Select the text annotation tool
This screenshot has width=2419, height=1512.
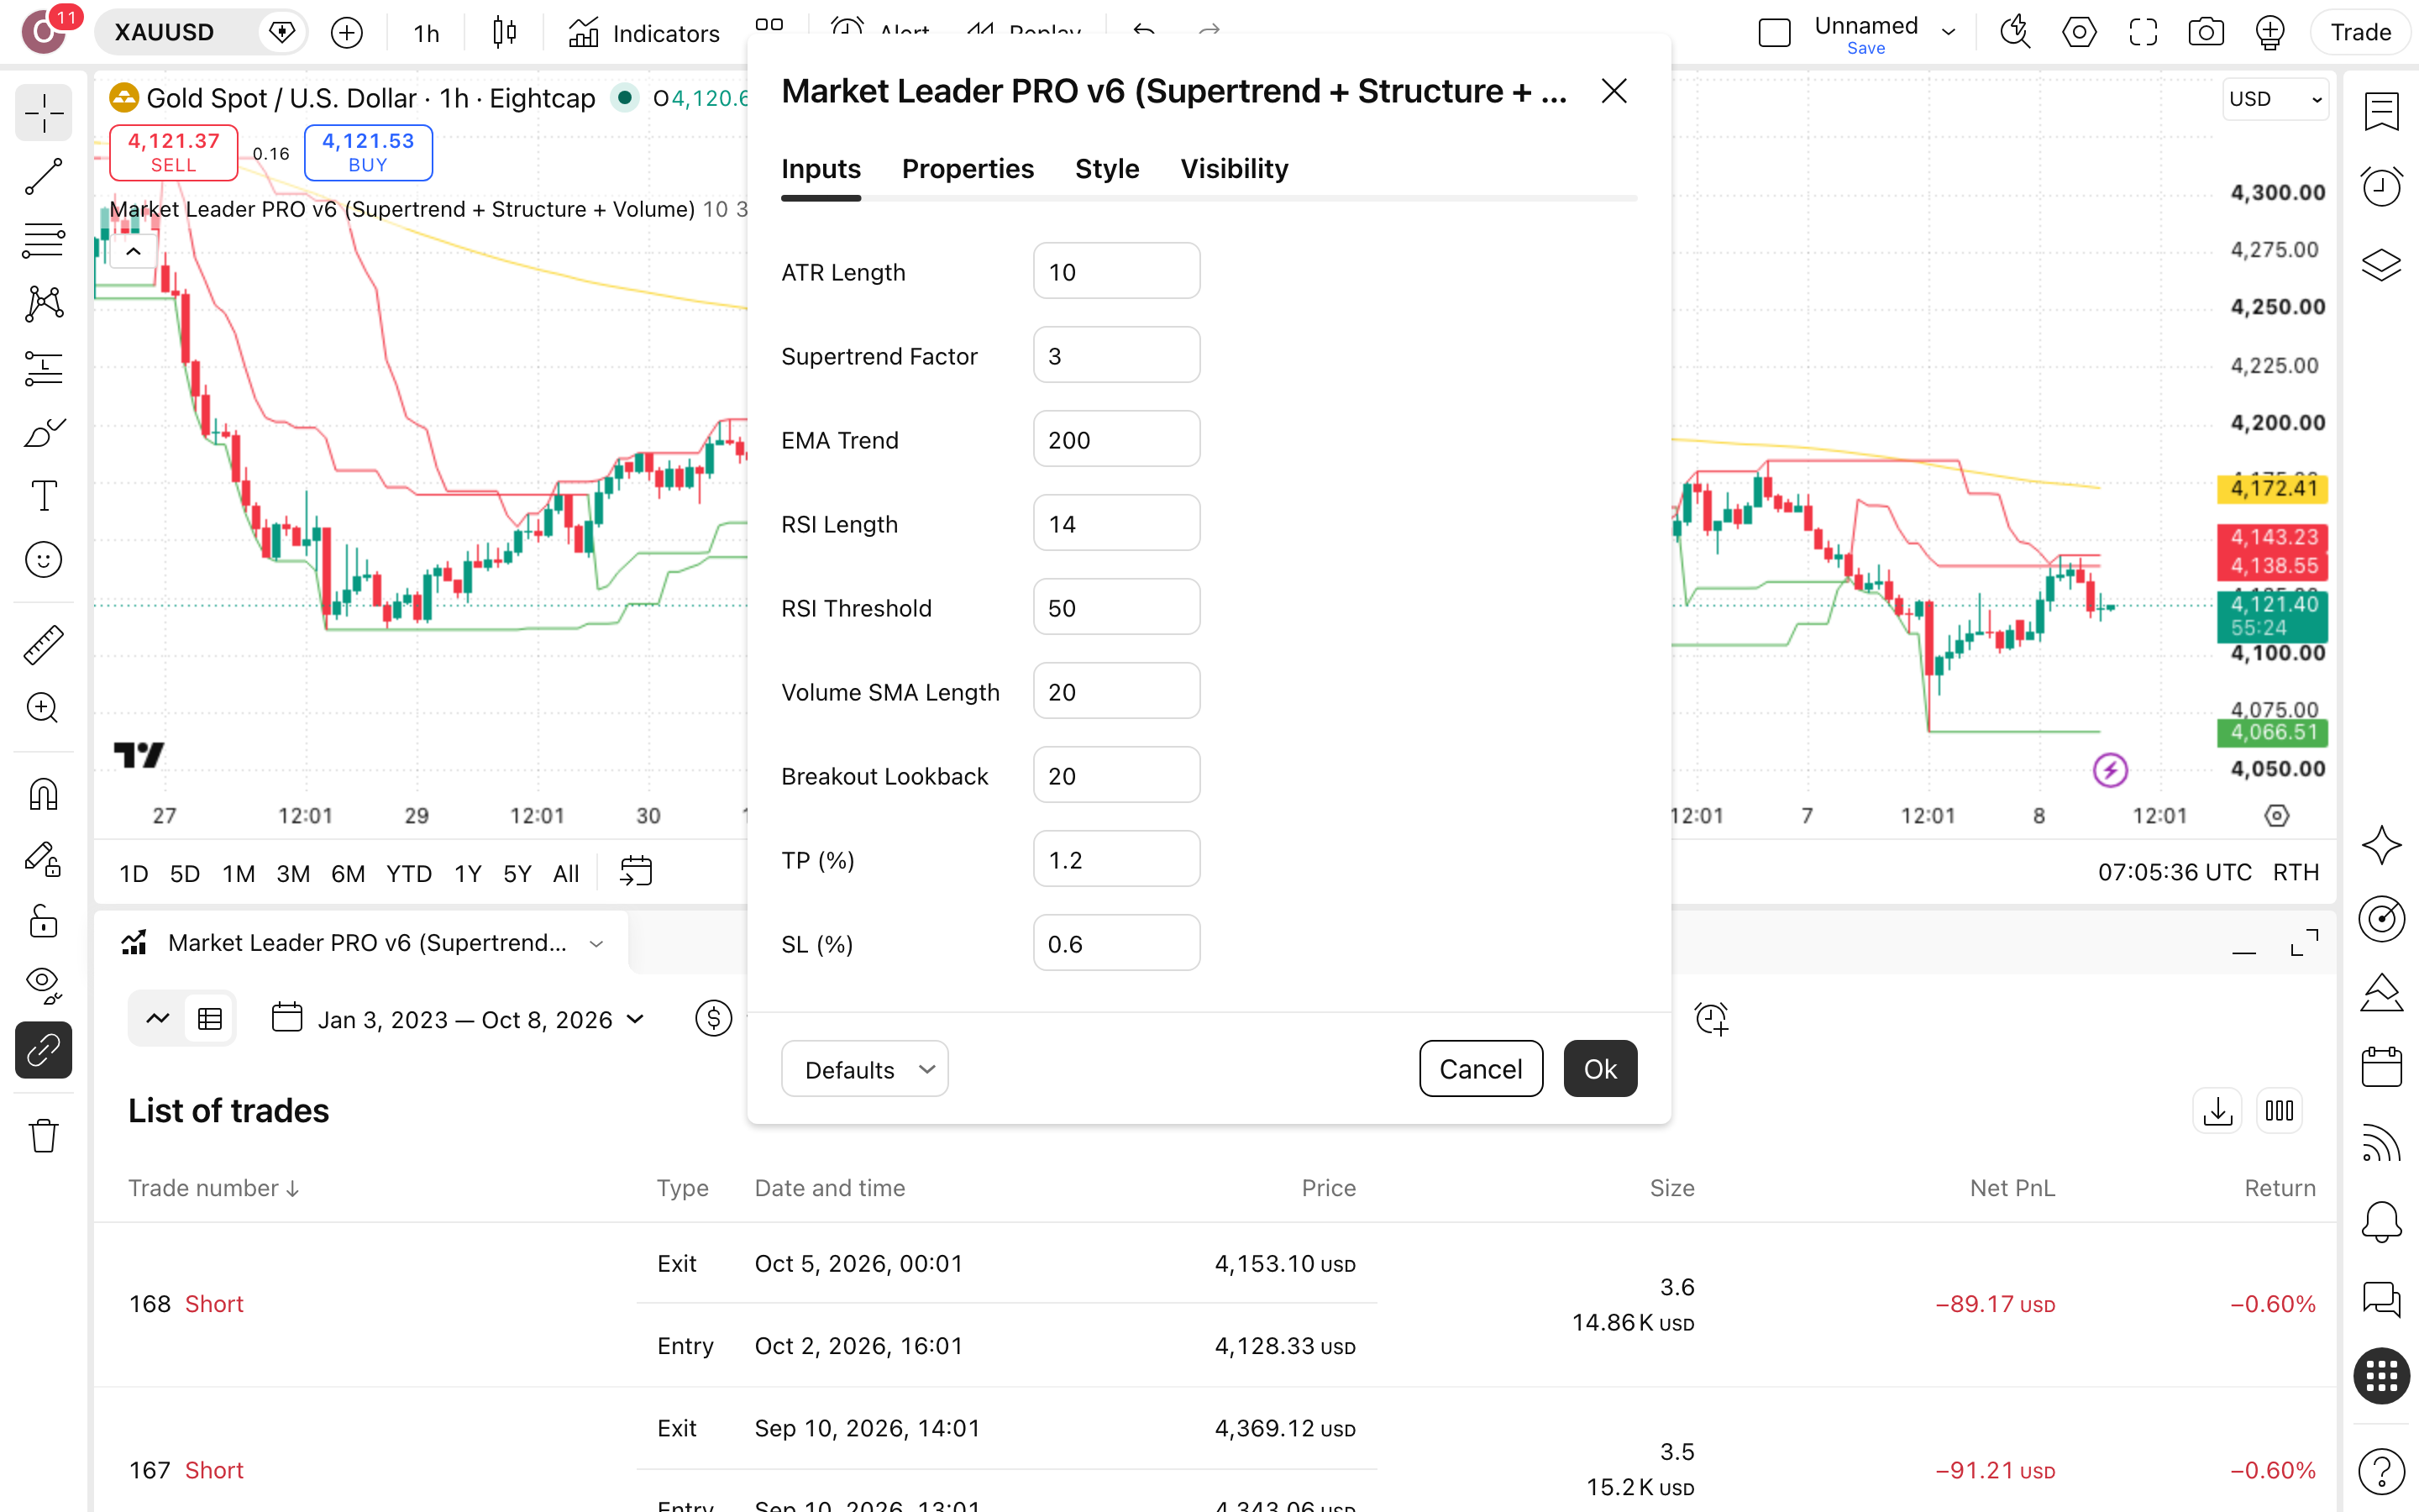pyautogui.click(x=43, y=496)
